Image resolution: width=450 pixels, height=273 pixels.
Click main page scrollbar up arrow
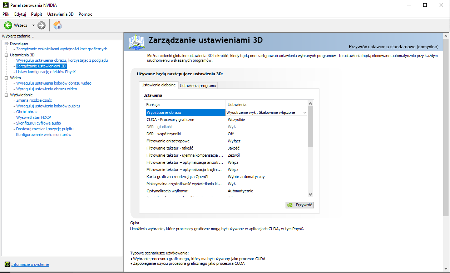click(446, 36)
